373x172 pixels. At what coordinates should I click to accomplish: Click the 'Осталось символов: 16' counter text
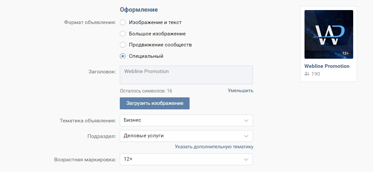click(146, 91)
